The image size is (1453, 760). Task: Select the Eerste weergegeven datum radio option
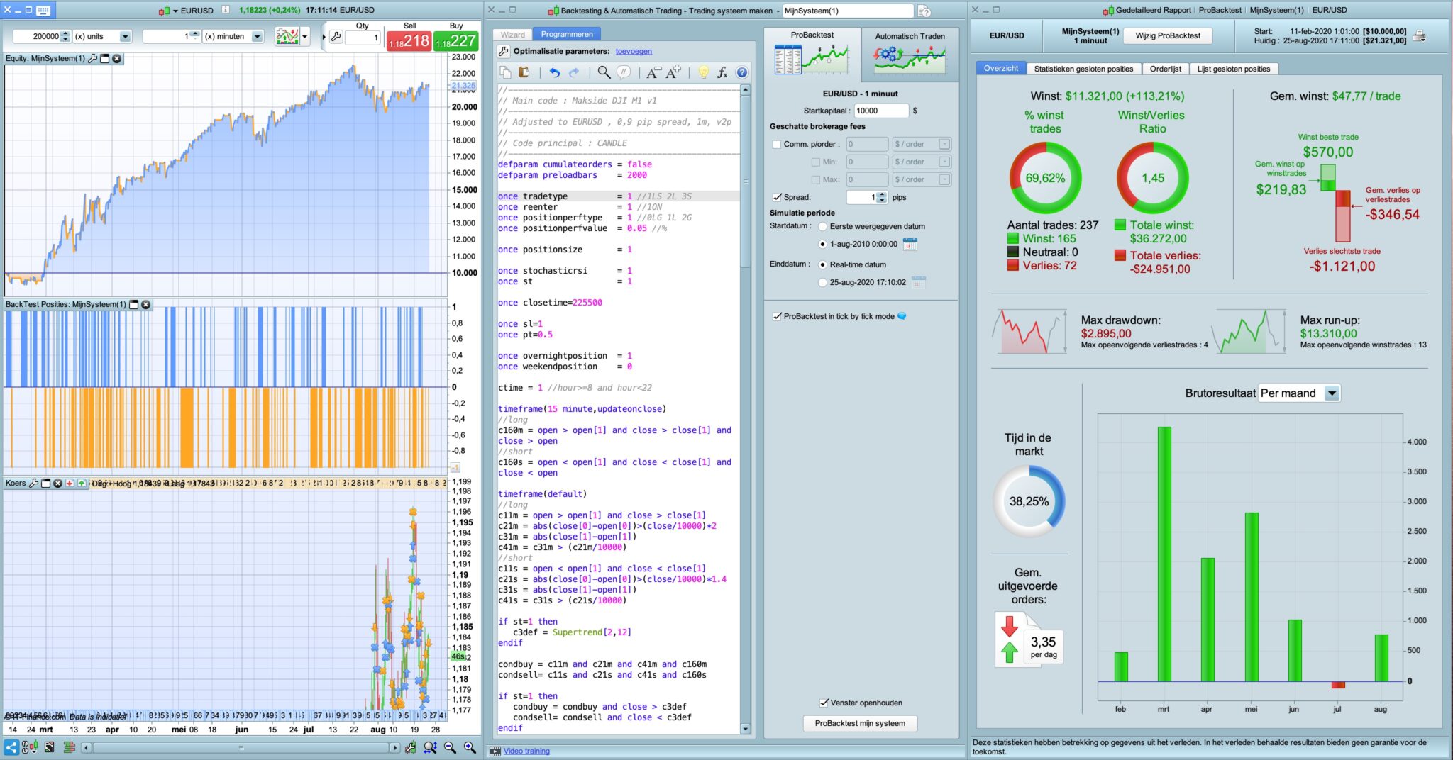822,227
